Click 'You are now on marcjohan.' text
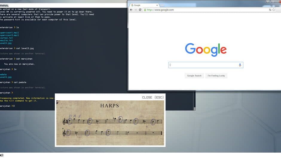The height and width of the screenshot is (158, 281). pos(19,64)
